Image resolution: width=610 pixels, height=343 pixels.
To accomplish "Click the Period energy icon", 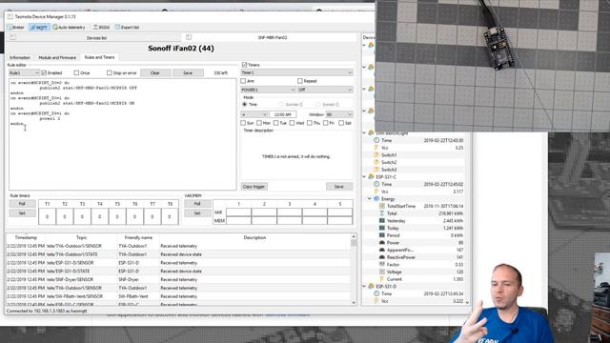I will click(x=382, y=235).
